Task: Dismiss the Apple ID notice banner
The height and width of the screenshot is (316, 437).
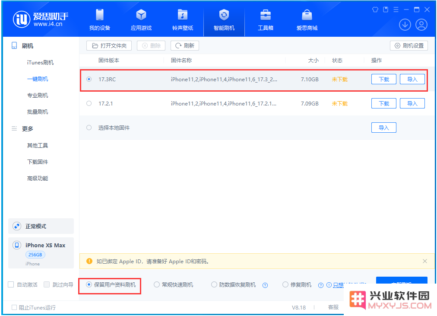Action: [x=425, y=261]
